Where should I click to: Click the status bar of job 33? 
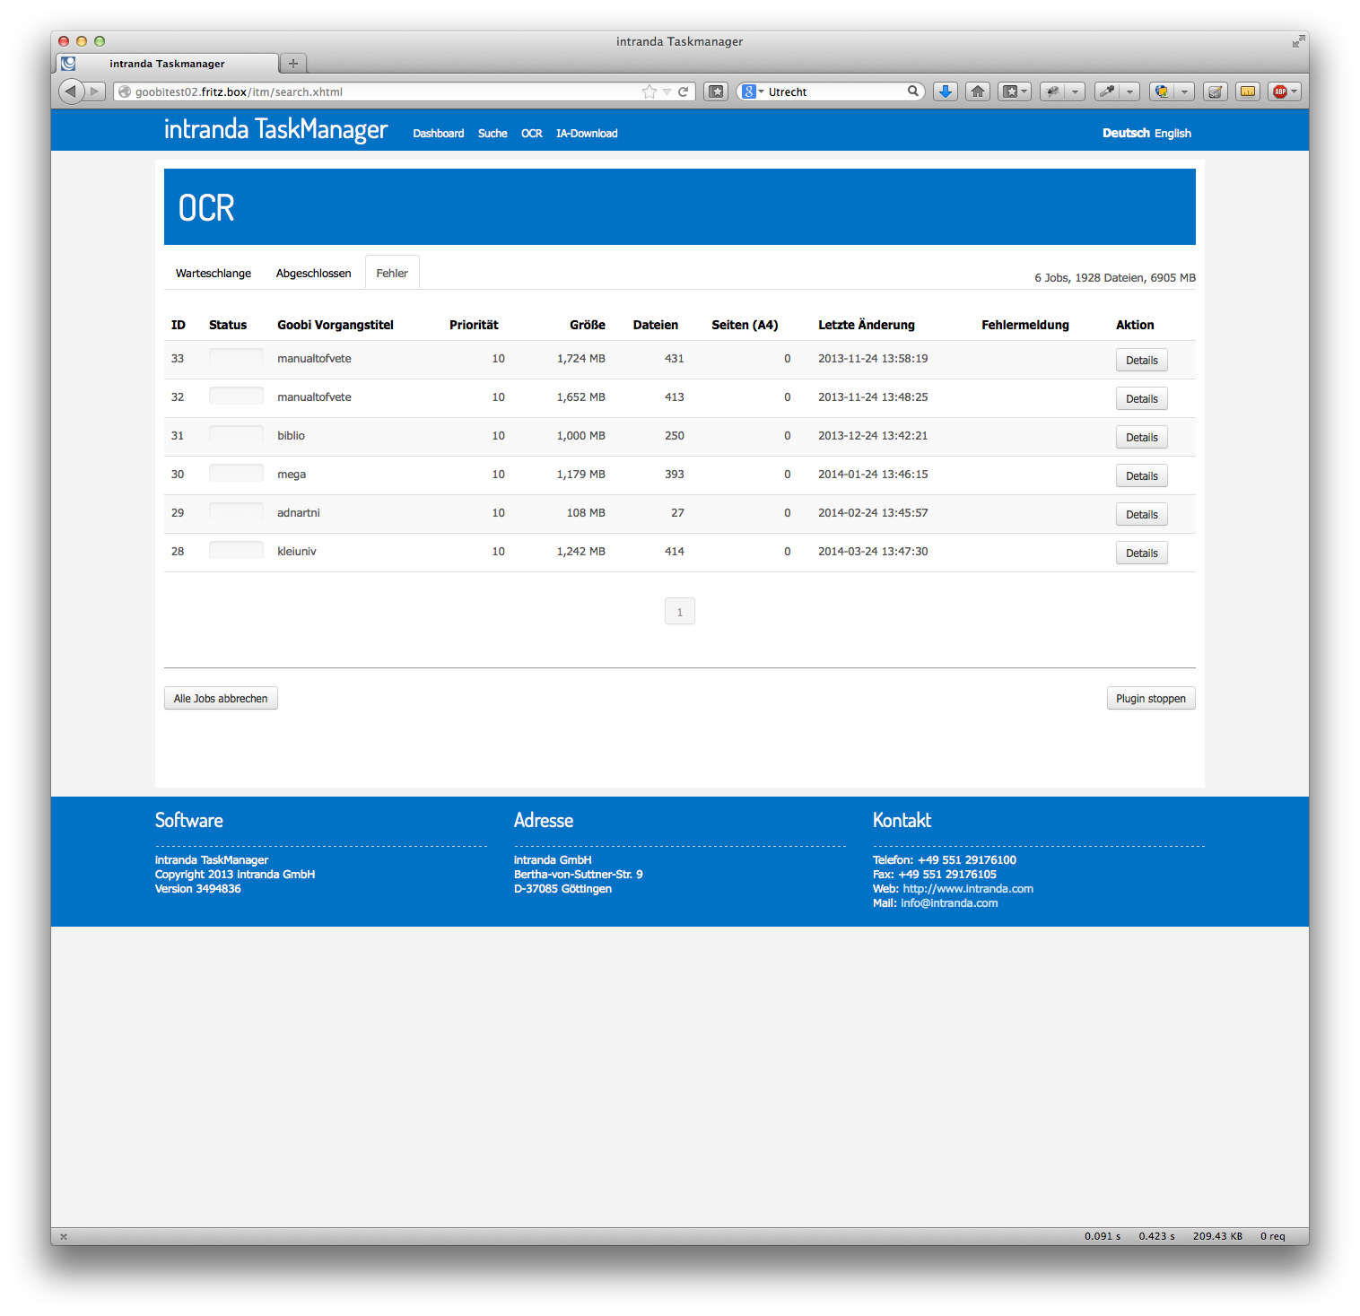coord(236,357)
